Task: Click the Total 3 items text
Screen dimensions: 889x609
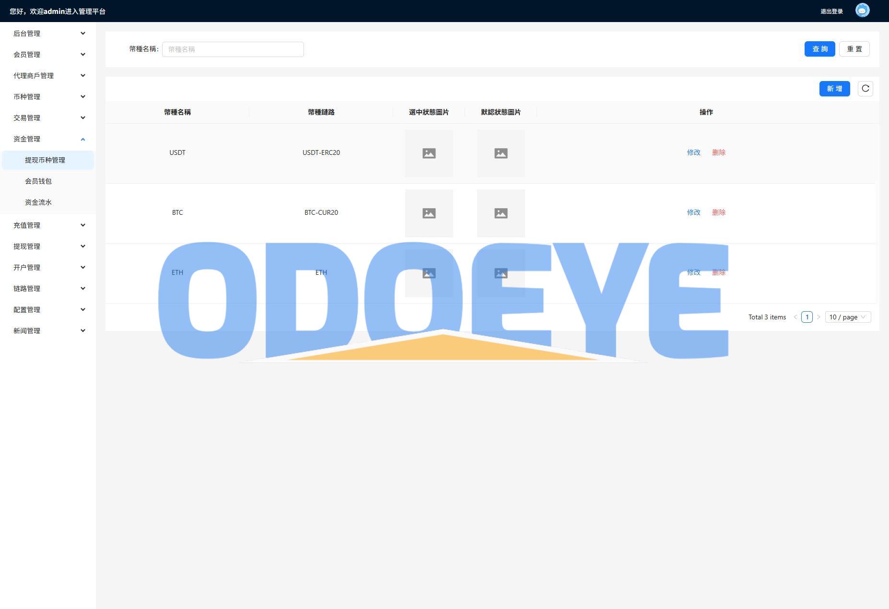Action: pos(767,317)
